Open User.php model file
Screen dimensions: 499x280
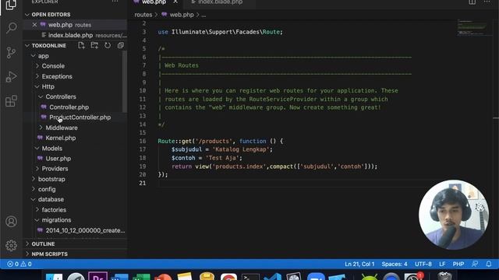pyautogui.click(x=58, y=159)
